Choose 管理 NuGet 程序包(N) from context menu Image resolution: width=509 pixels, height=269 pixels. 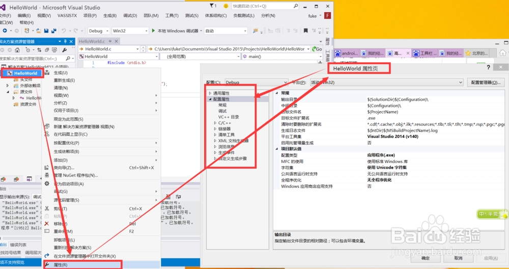[102, 175]
